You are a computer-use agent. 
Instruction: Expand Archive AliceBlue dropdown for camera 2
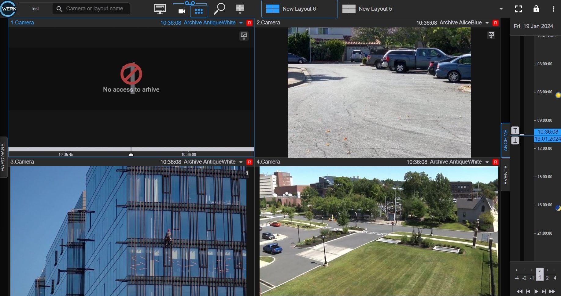coord(487,23)
